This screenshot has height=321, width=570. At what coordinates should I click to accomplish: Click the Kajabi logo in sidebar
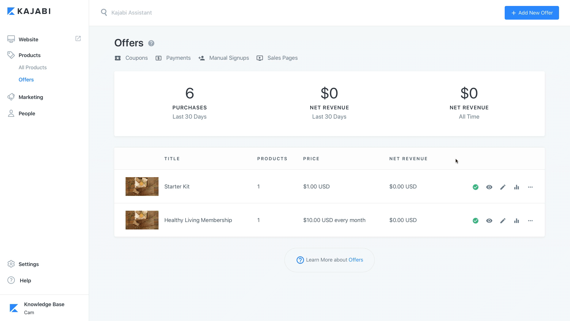point(29,11)
